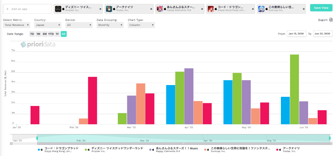This screenshot has width=336, height=156.
Task: Click the Apple icon in Aniplex chip
Action: tap(63, 9)
